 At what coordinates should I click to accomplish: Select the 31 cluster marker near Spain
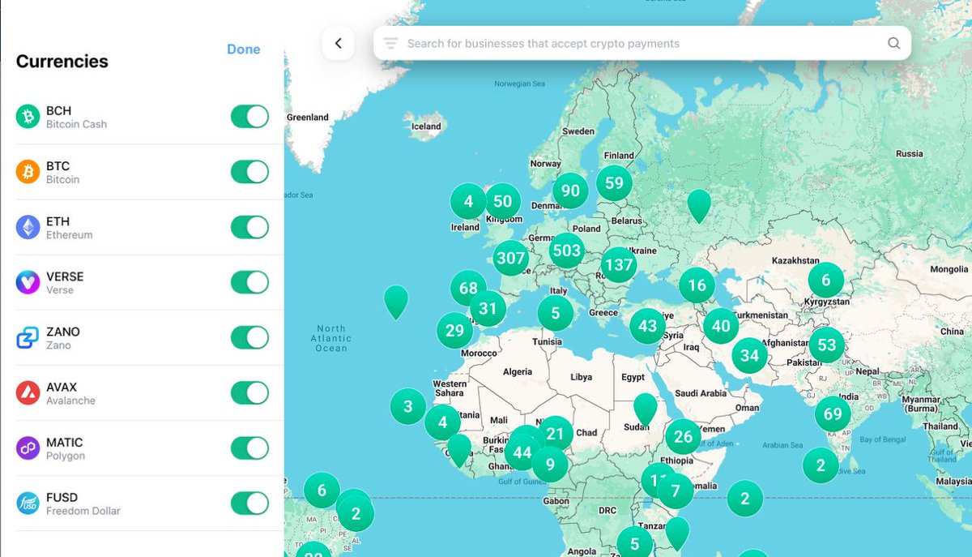488,308
